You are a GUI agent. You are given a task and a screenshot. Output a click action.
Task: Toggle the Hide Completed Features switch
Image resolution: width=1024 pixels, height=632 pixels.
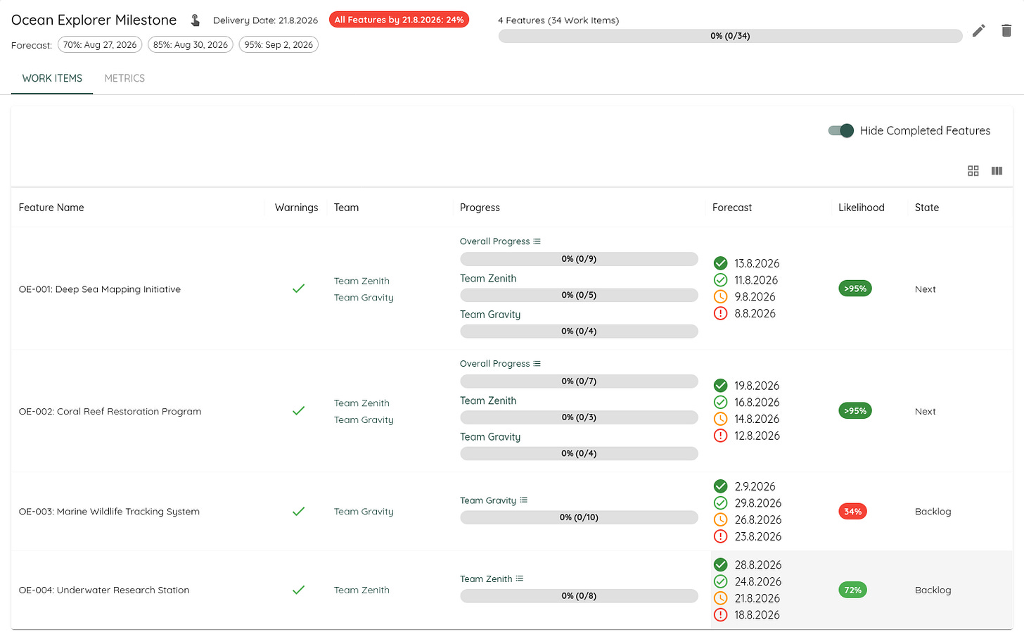tap(841, 130)
